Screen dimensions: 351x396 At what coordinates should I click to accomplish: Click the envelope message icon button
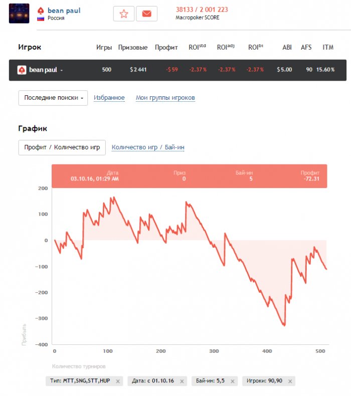146,14
